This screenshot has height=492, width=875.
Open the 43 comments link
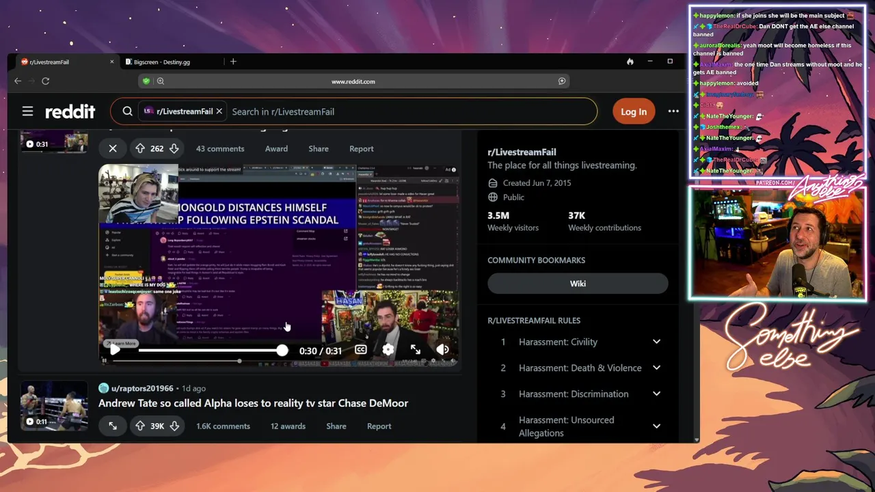pyautogui.click(x=220, y=148)
